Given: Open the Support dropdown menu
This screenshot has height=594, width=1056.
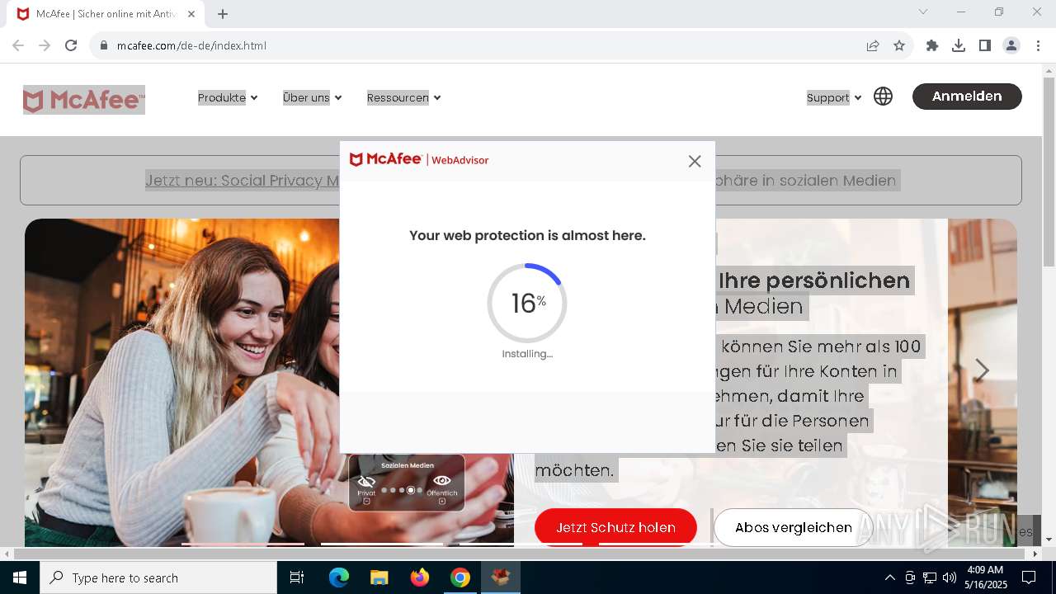Looking at the screenshot, I should tap(834, 97).
